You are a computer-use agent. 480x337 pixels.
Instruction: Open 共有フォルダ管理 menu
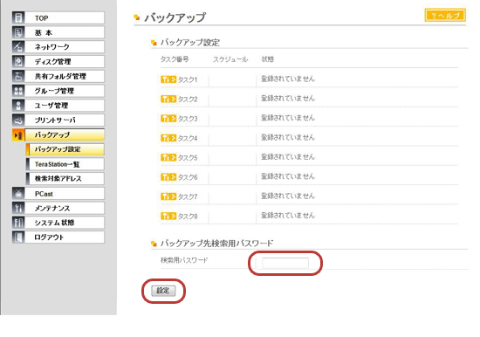click(x=65, y=76)
